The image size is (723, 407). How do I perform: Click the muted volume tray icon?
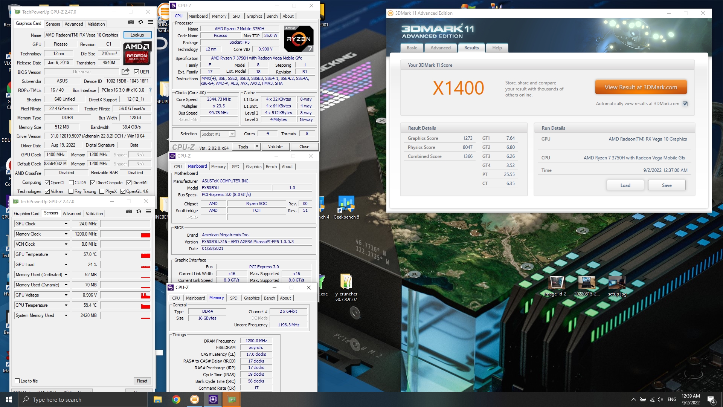pos(660,399)
